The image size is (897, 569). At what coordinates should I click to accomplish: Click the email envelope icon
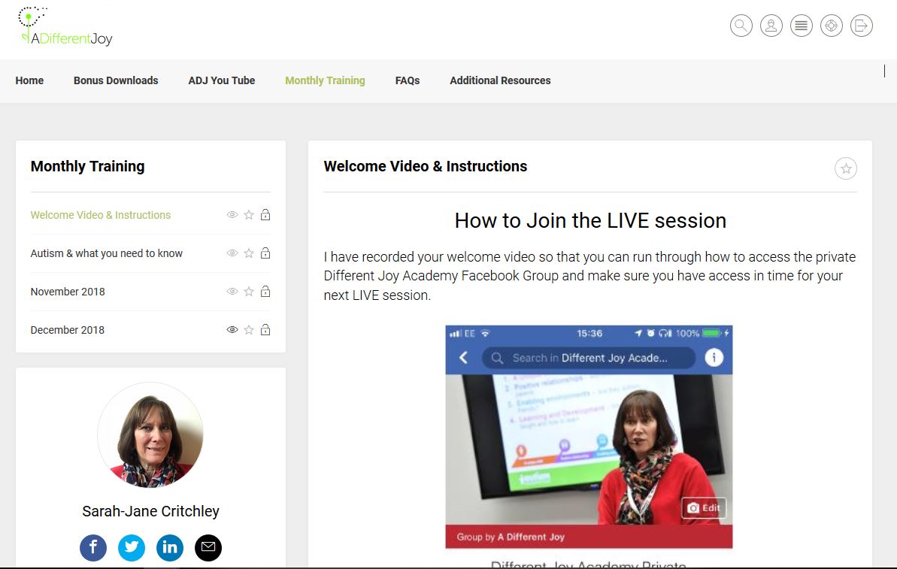pos(208,547)
